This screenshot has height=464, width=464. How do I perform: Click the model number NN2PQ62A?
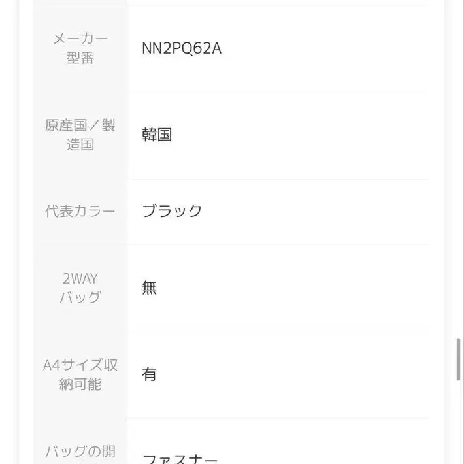pos(182,48)
